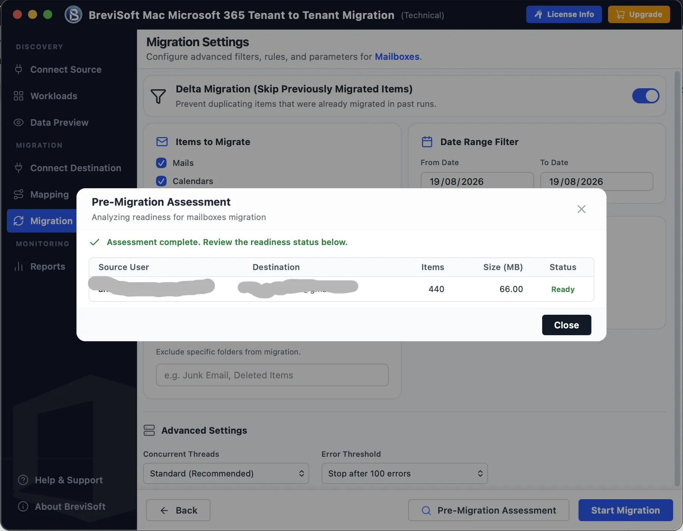Click the To Date field

(596, 181)
